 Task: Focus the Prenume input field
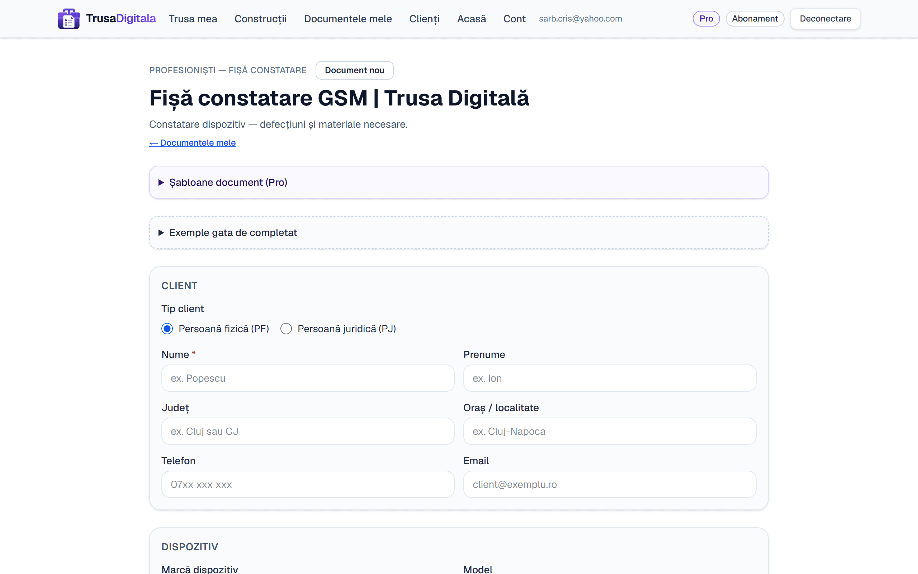pos(610,378)
